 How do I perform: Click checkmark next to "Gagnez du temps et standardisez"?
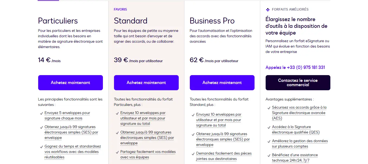pos(41,146)
